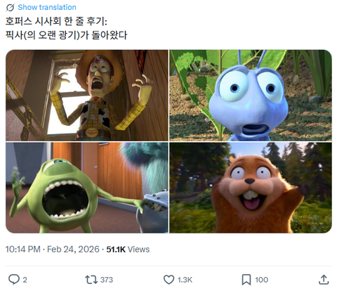Click the reply speech bubble icon

coord(14,280)
